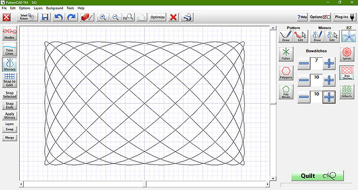Open the Background menu
This screenshot has height=190, width=358.
pyautogui.click(x=54, y=8)
